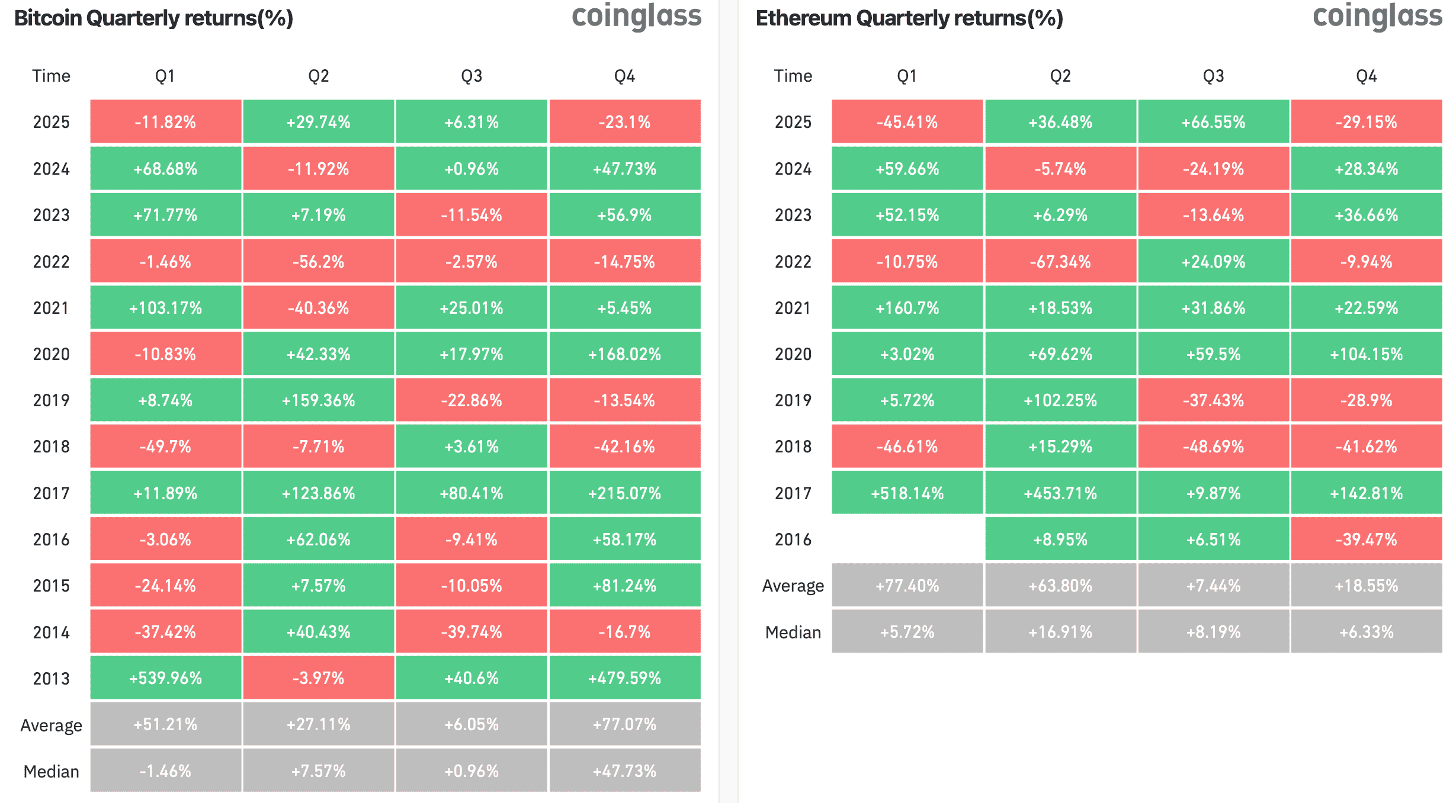1456x803 pixels.
Task: Select the 2021 row label in Ethereum table
Action: coord(793,308)
